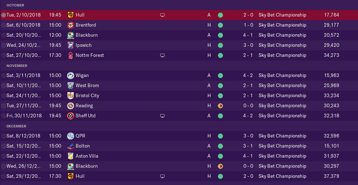
Task: Click the Reading club badge
Action: click(x=71, y=106)
